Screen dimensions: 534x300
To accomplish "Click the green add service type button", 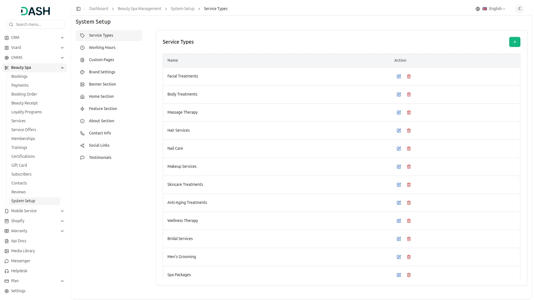I will (x=515, y=42).
